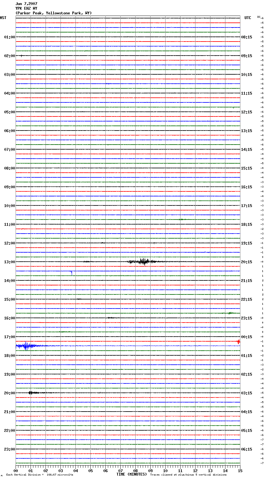Click the large black seismic event on the 13:00 trace
Viewport: 265px width, 479px height.
click(143, 262)
